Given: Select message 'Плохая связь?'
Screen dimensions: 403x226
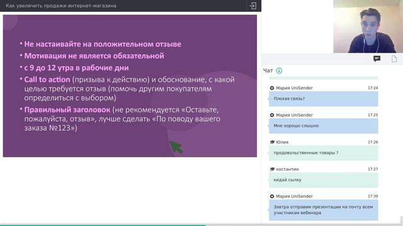Looking at the screenshot, I should pos(323,99).
